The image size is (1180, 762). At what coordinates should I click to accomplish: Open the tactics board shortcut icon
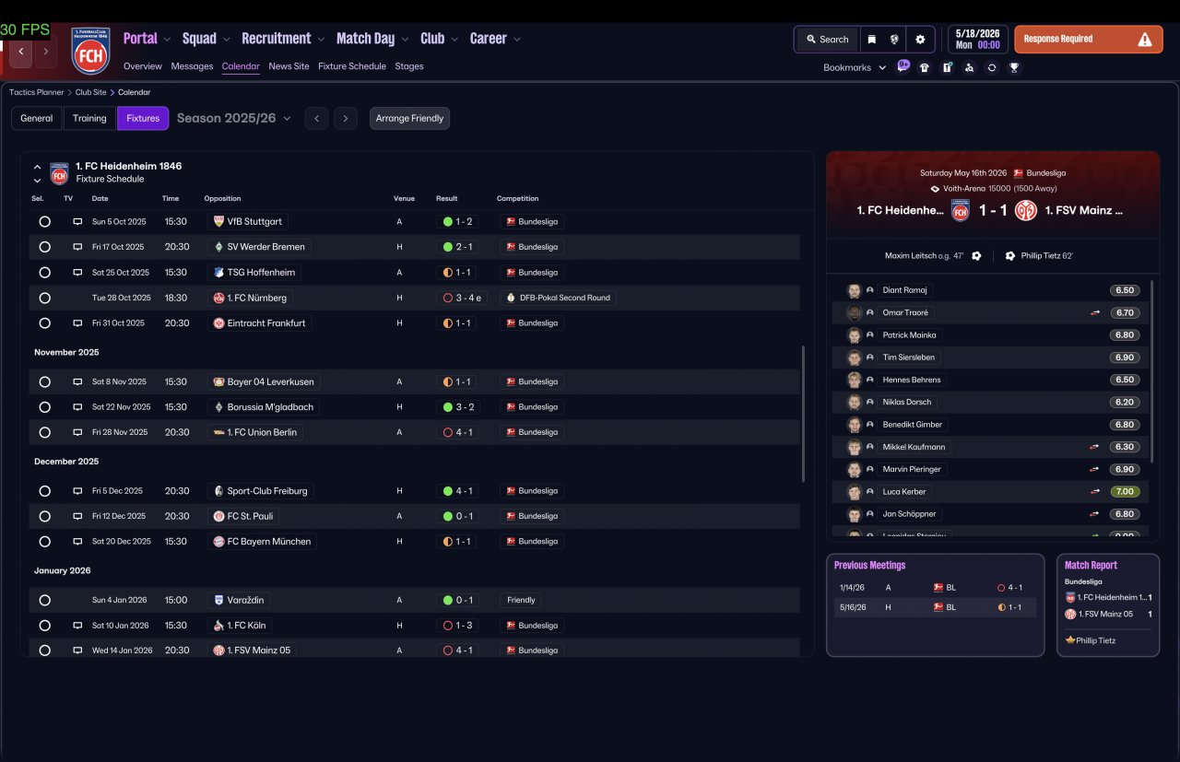pos(947,67)
